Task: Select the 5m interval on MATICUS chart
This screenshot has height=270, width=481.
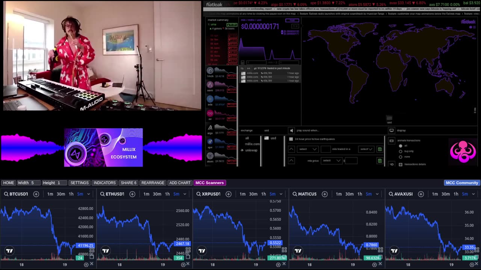Action: pyautogui.click(x=369, y=194)
